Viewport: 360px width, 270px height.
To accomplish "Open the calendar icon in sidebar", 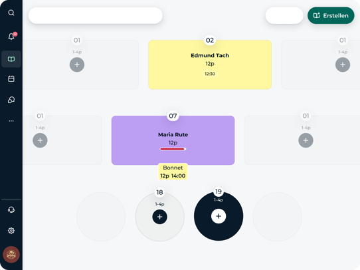I will tap(11, 79).
